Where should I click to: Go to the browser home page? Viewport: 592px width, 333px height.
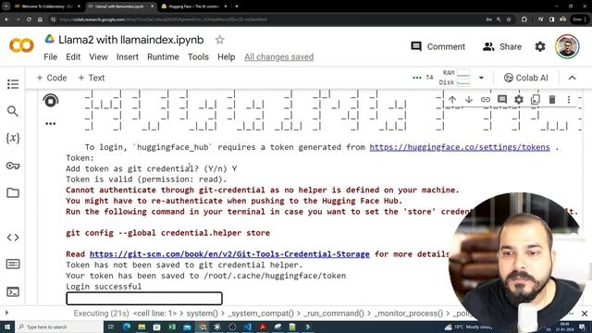point(40,19)
